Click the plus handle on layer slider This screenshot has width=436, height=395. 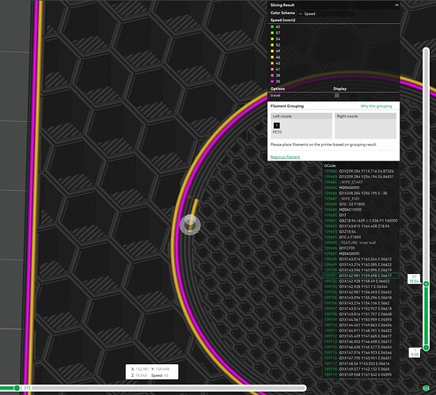pos(426,283)
